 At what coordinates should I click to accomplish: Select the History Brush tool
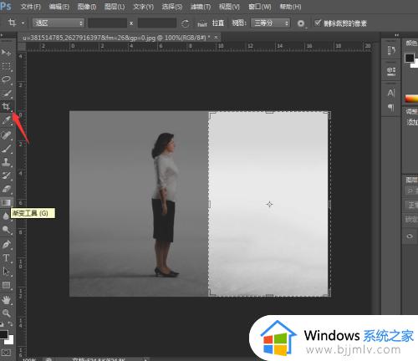[6, 175]
